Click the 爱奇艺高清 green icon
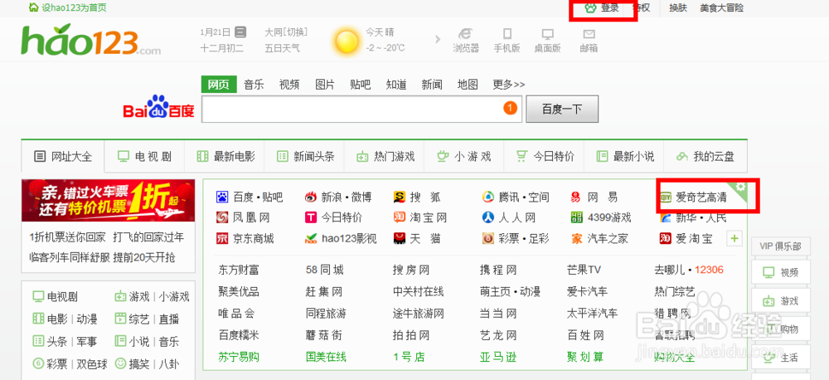This screenshot has width=829, height=380. pos(667,197)
